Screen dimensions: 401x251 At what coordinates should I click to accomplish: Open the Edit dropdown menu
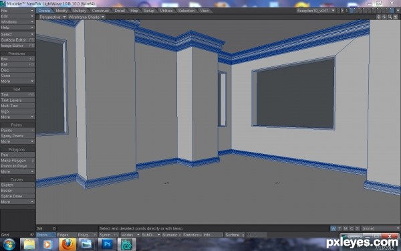pyautogui.click(x=17, y=16)
